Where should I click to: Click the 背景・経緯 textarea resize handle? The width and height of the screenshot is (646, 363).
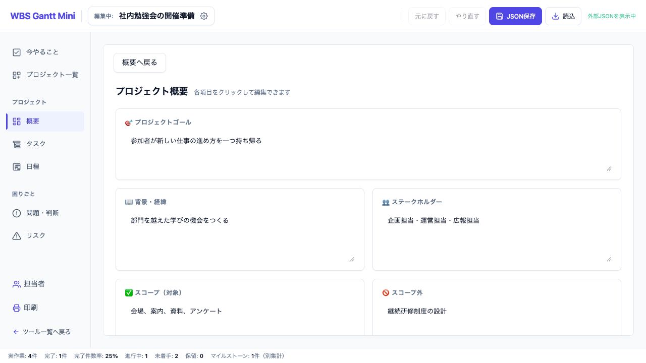pyautogui.click(x=352, y=259)
